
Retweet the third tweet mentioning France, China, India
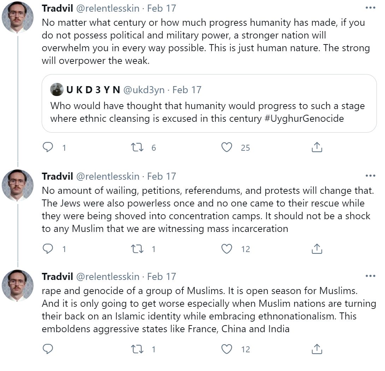click(x=137, y=349)
